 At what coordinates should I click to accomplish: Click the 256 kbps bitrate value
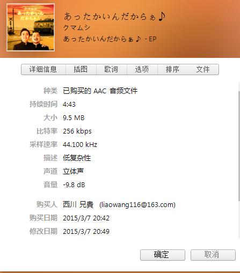click(77, 131)
